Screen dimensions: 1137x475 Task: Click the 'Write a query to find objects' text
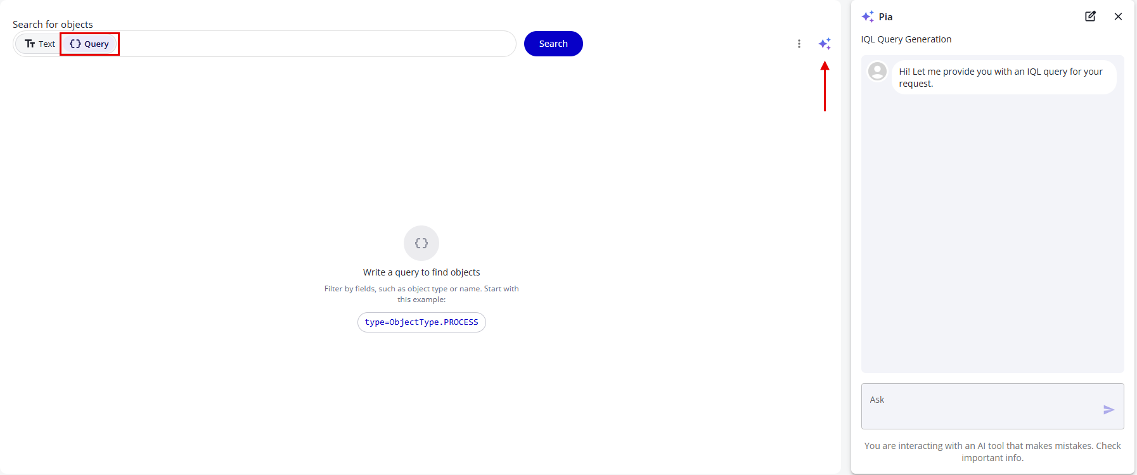pos(421,272)
